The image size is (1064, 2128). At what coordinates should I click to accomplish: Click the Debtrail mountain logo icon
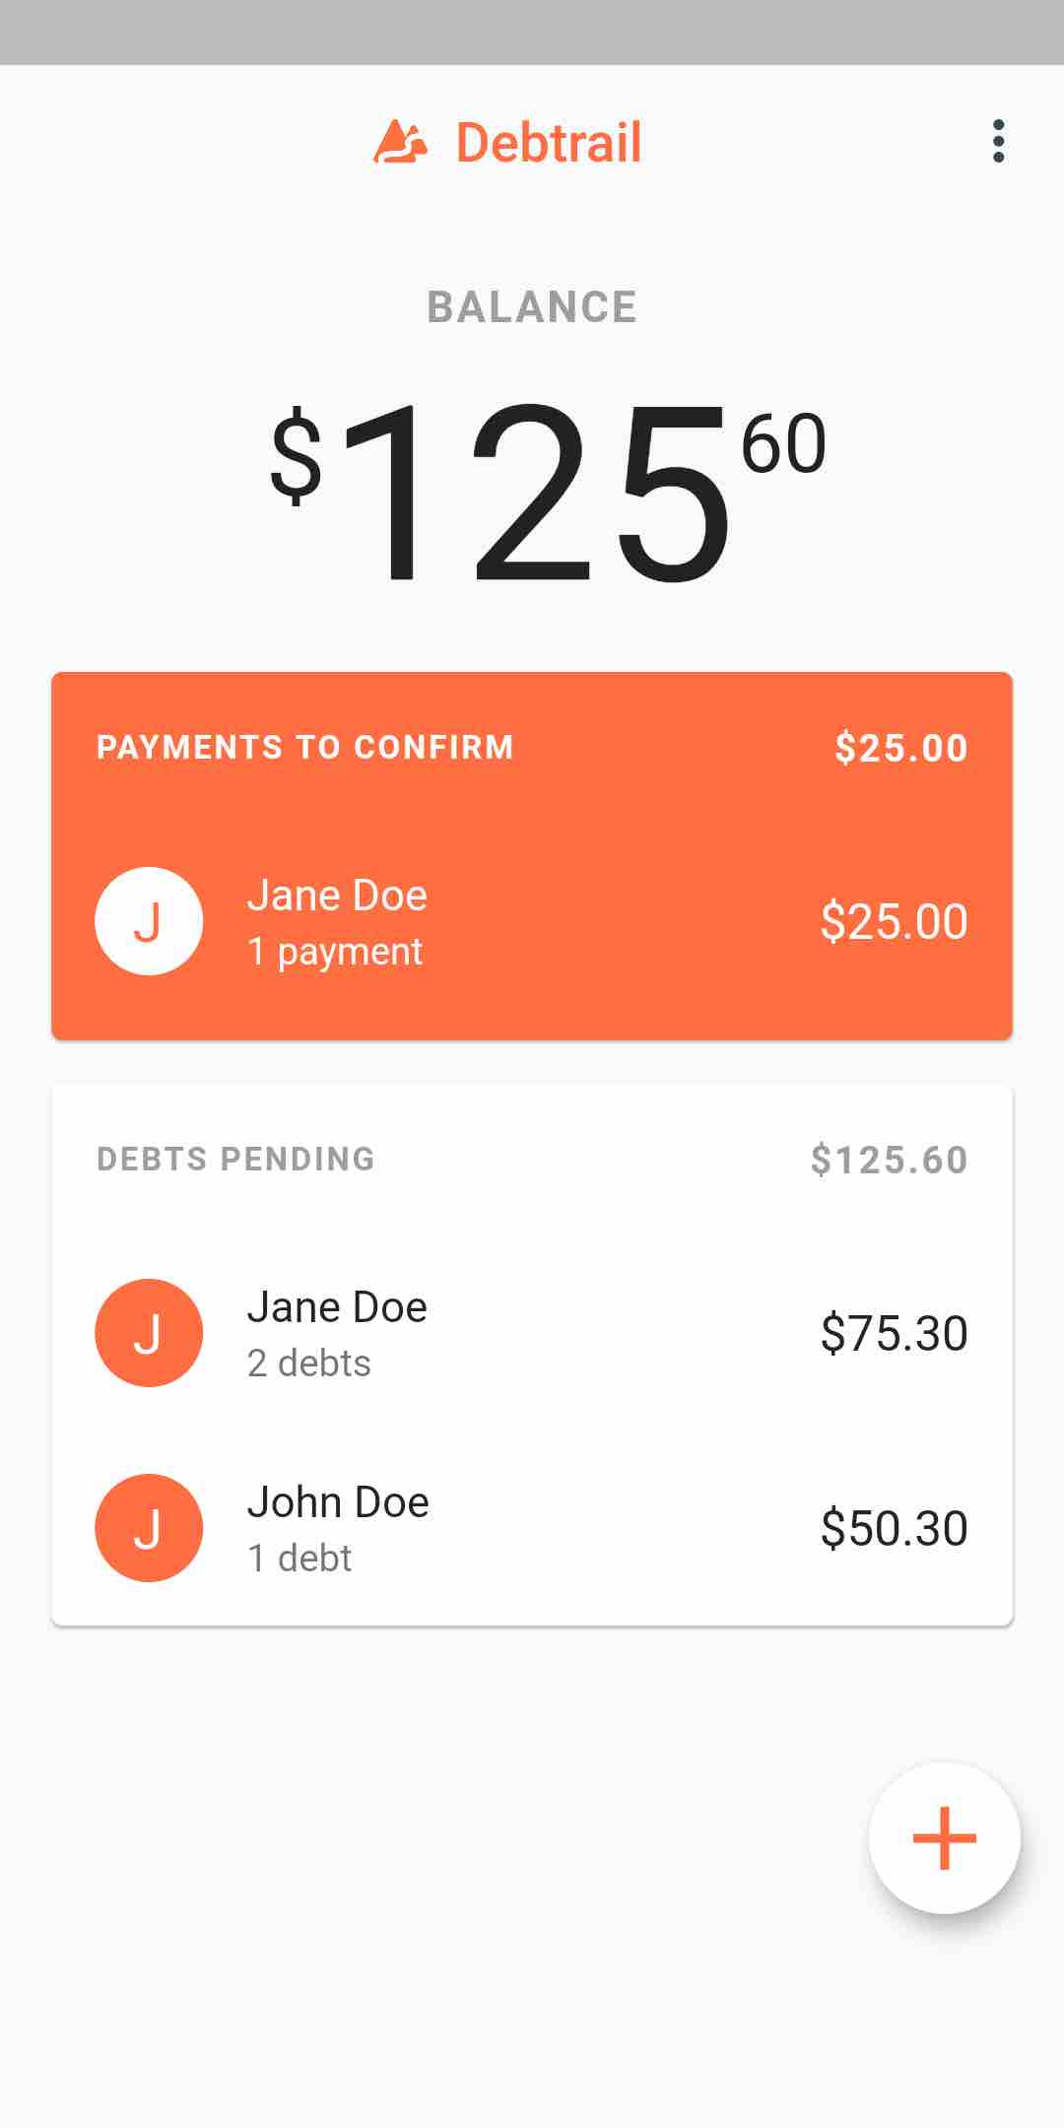click(x=401, y=142)
